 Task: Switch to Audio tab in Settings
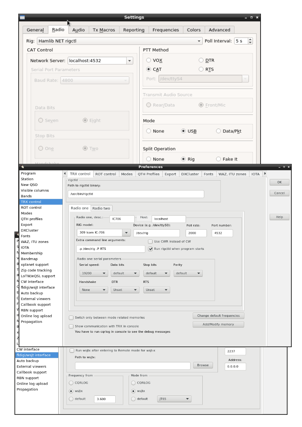(78, 30)
